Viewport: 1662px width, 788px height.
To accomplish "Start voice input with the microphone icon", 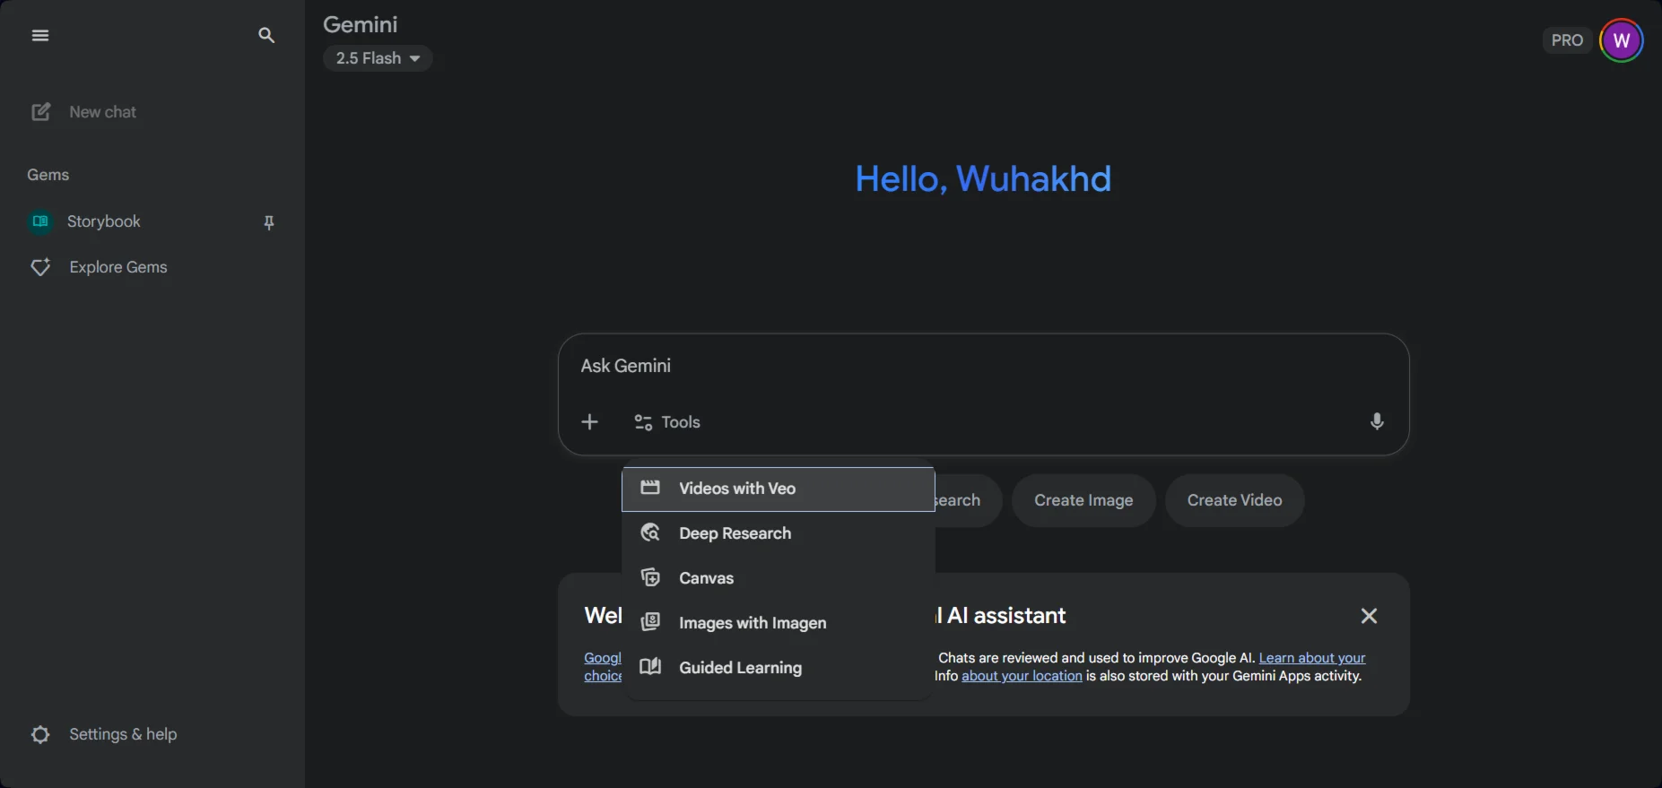I will pos(1377,421).
